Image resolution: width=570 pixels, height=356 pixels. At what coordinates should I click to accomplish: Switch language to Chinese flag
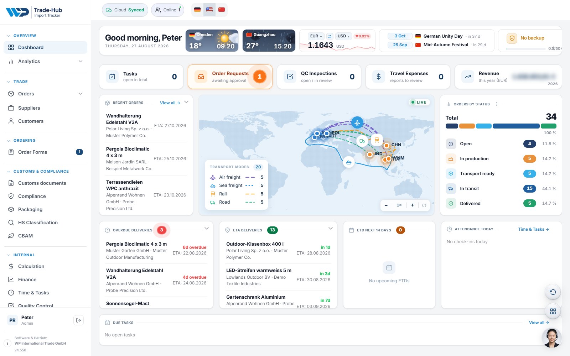point(222,10)
